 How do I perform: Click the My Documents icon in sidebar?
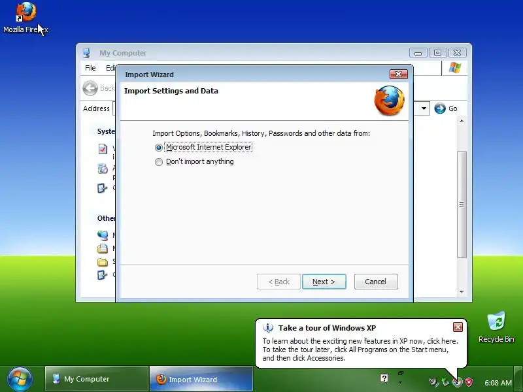point(103,249)
